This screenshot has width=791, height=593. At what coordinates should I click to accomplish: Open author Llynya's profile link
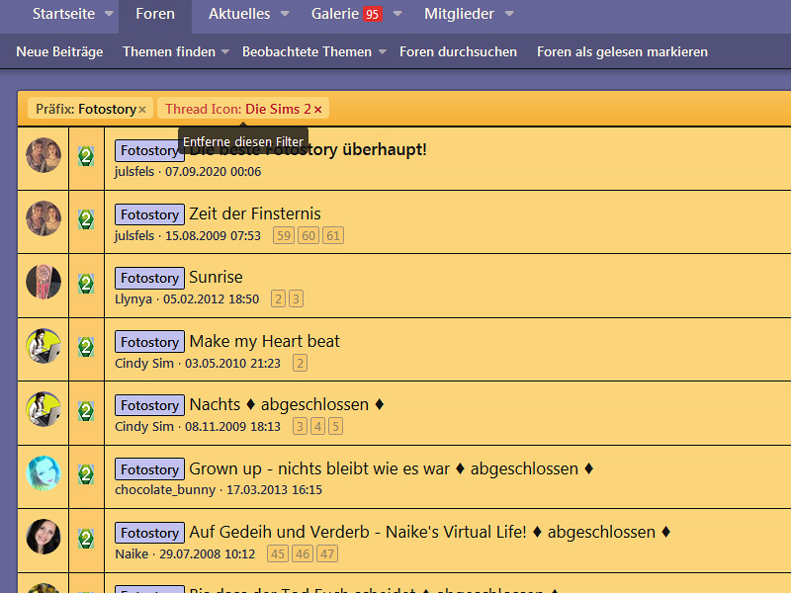coord(133,299)
